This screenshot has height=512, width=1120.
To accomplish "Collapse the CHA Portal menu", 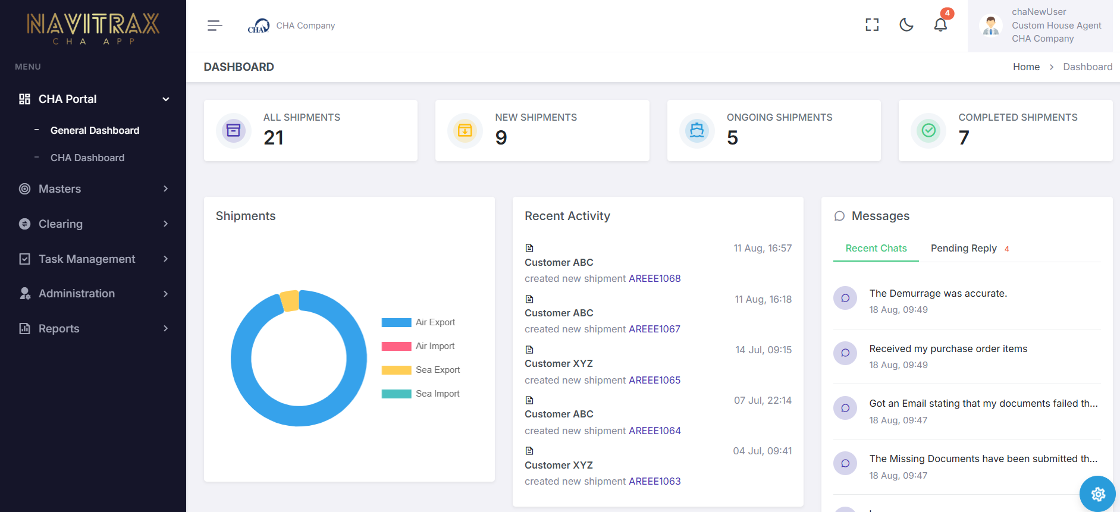I will pos(93,99).
